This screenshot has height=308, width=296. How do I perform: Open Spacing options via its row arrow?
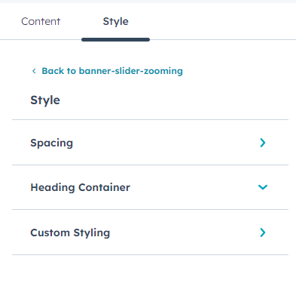click(263, 143)
